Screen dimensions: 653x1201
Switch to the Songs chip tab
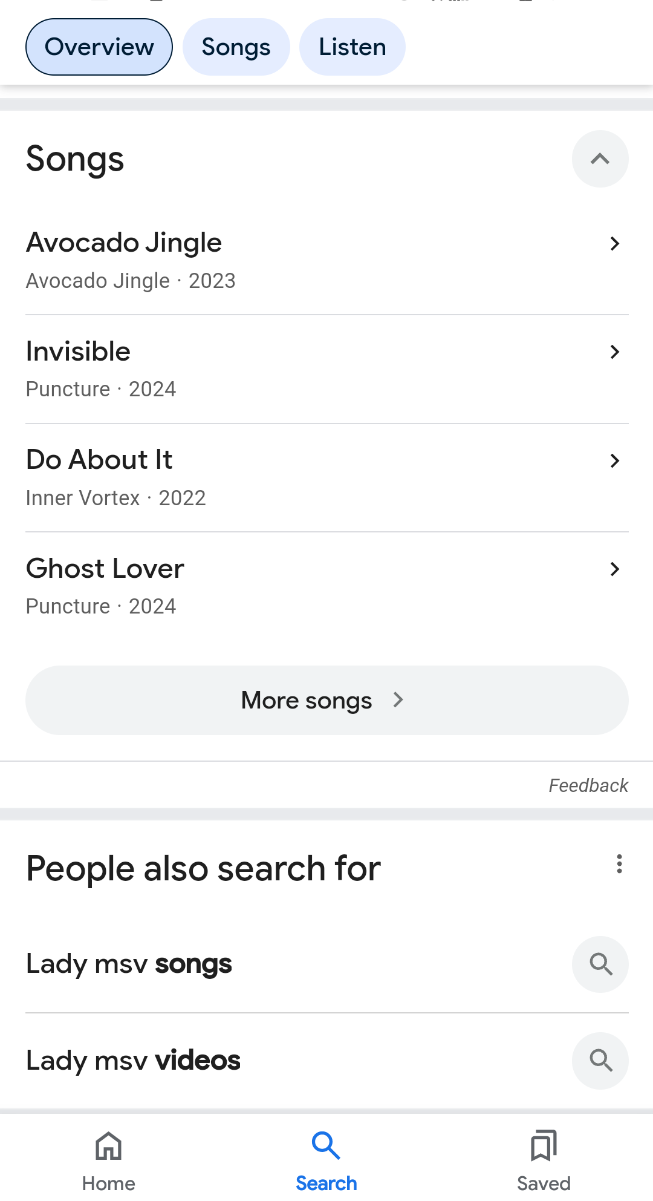click(x=236, y=47)
